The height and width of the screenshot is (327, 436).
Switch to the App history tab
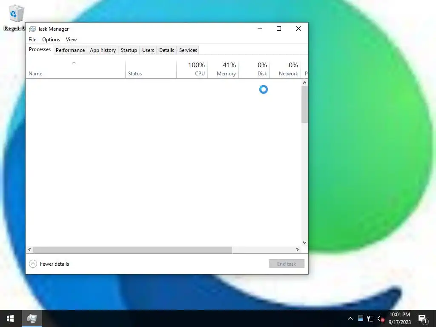tap(103, 50)
